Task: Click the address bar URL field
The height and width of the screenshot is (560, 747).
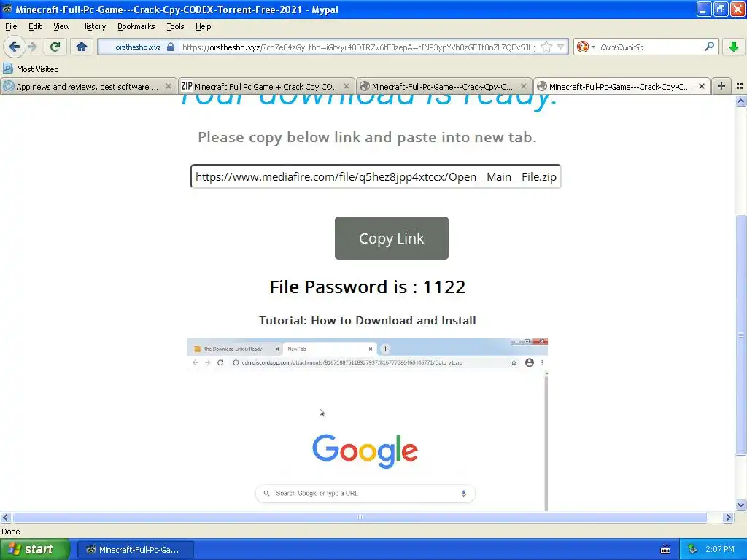Action: pyautogui.click(x=360, y=47)
